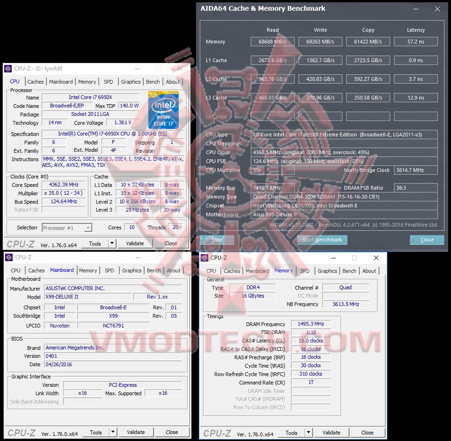Open SPD tab in CPU-Z Mainboard window
This screenshot has height=441, width=451.
coord(109,270)
